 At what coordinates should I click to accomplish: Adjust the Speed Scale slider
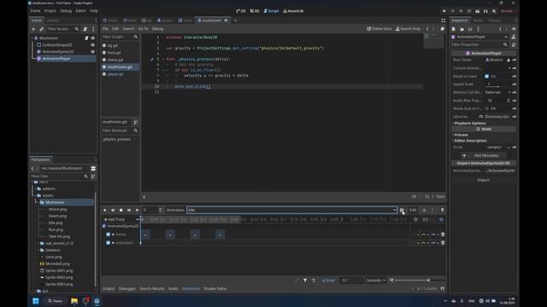497,86
